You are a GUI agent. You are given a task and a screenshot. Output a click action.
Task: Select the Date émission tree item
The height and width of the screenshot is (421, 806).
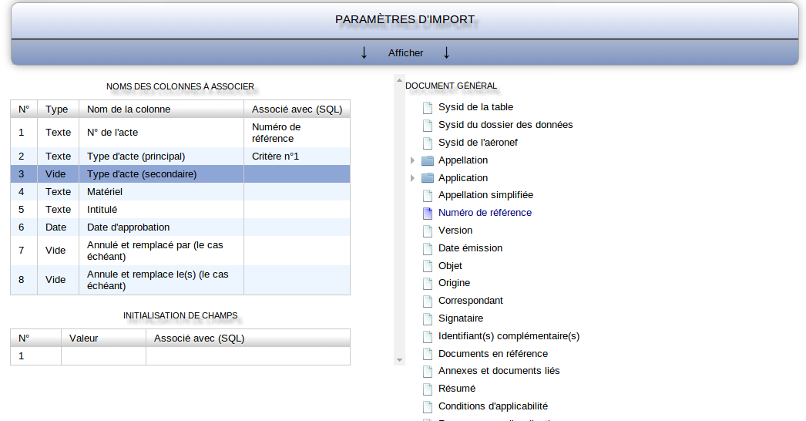coord(470,248)
